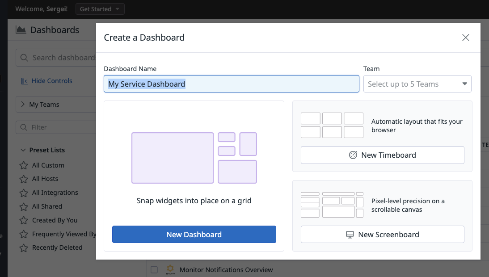Image resolution: width=489 pixels, height=277 pixels.
Task: Click the Timeboard layout preview icon
Action: pos(332,125)
